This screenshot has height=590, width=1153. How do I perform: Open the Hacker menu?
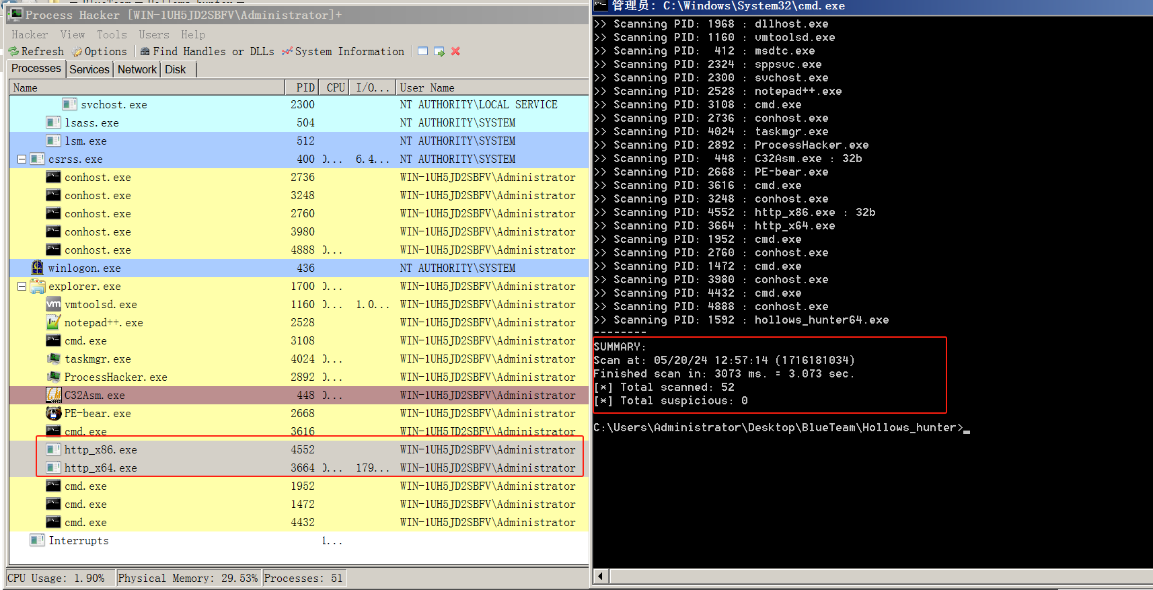(x=30, y=34)
